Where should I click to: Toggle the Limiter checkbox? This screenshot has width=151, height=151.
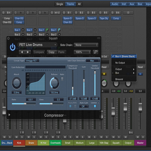(95, 106)
